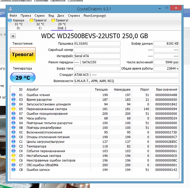The image size is (190, 188).
Task: Click blue status icon for Время раскрутки
Action: (13, 100)
